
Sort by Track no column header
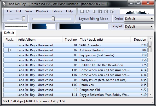point(71,40)
